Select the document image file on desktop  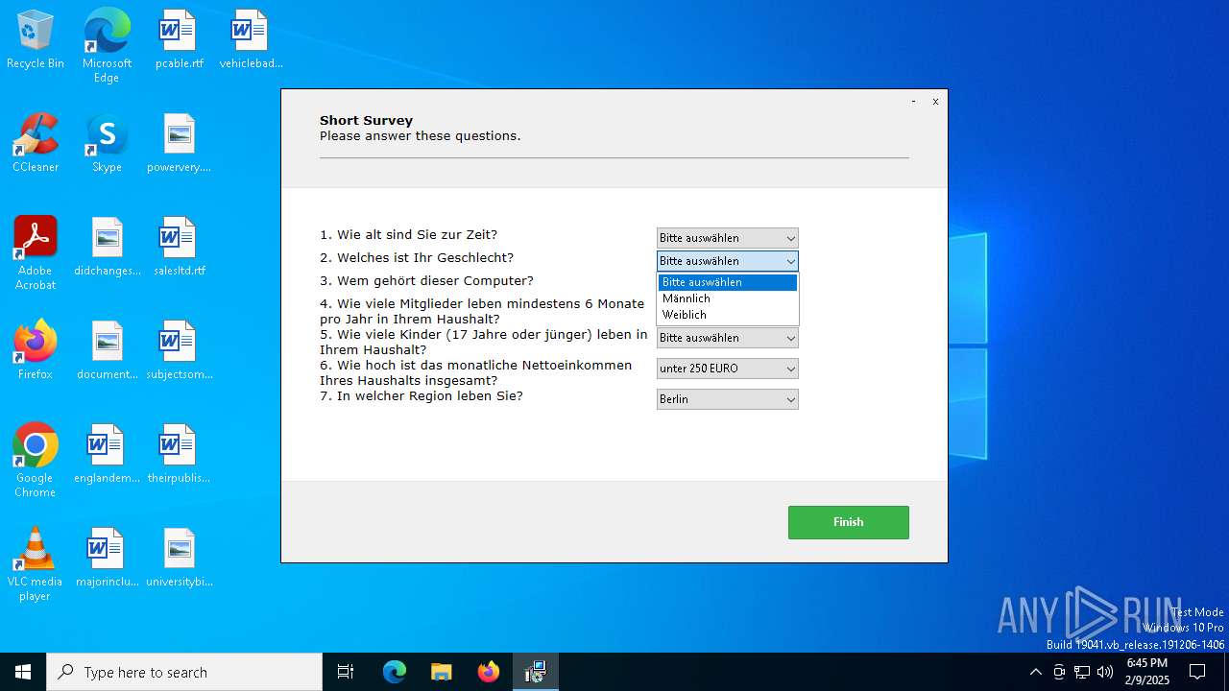pos(107,351)
